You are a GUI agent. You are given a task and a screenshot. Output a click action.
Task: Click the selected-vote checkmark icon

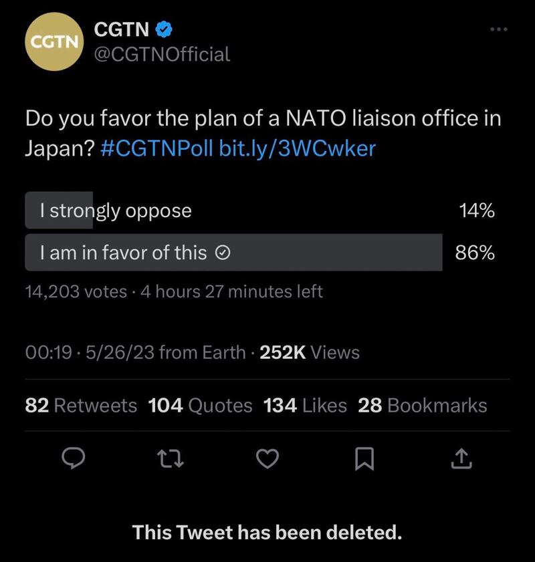coord(225,253)
